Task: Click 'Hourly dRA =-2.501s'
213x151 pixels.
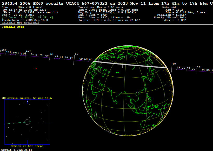Action: click(170, 18)
